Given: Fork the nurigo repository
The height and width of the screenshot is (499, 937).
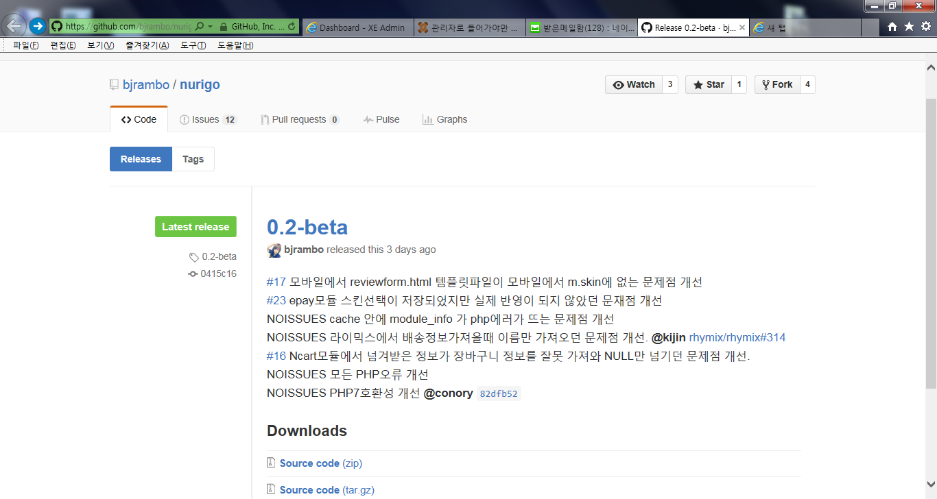Looking at the screenshot, I should 777,84.
